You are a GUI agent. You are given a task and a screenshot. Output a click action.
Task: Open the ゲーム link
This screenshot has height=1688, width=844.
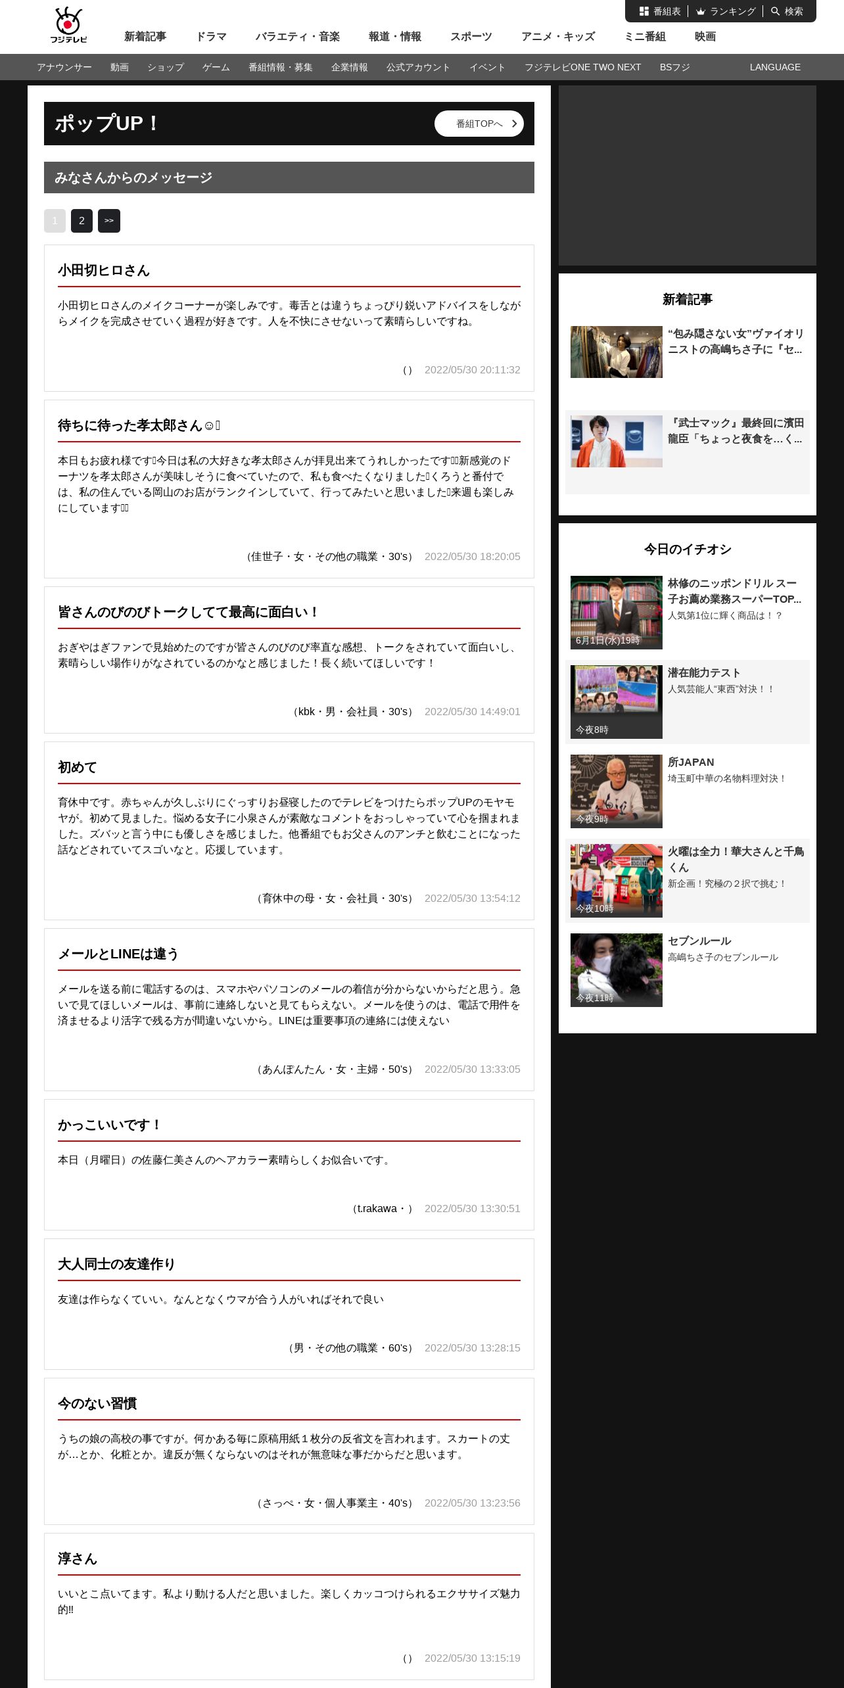pos(216,67)
